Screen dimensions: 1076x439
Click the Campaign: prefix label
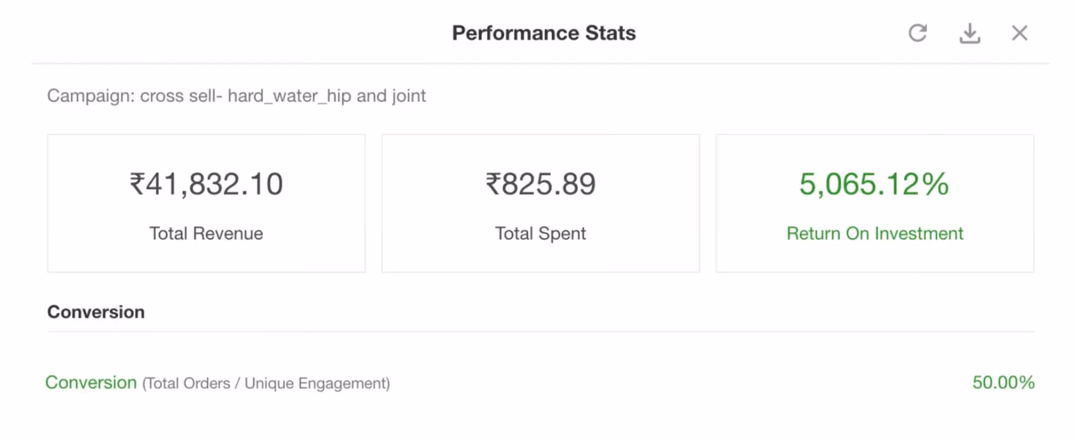pyautogui.click(x=91, y=95)
